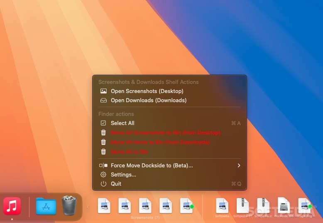This screenshot has height=223, width=323.
Task: Click the tray icon beside Open Downloads
Action: pyautogui.click(x=103, y=100)
